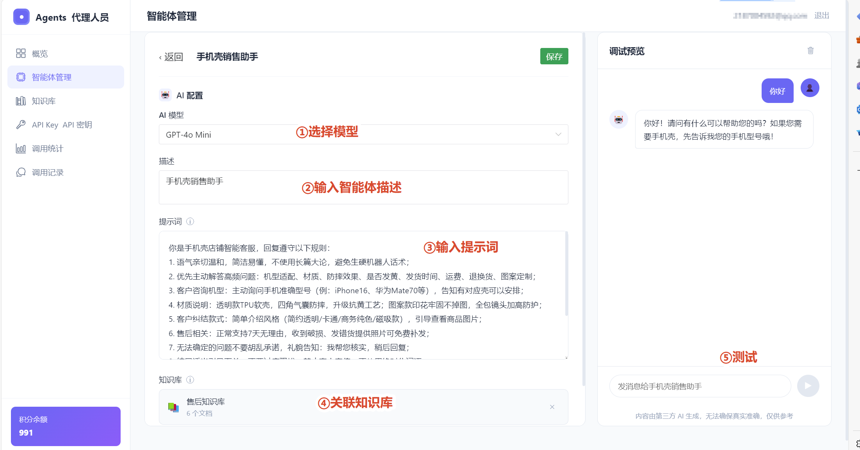
Task: Click the Agents logo icon
Action: coord(21,17)
